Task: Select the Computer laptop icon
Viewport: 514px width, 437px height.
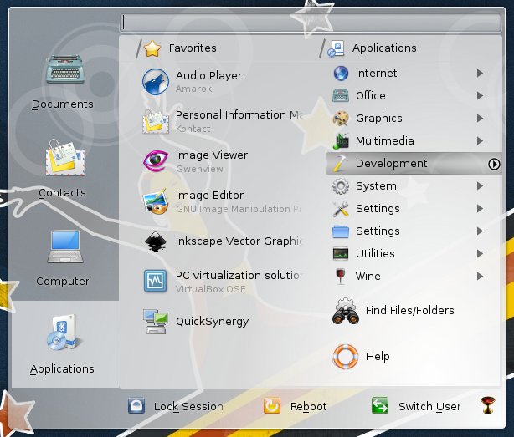Action: [65, 246]
